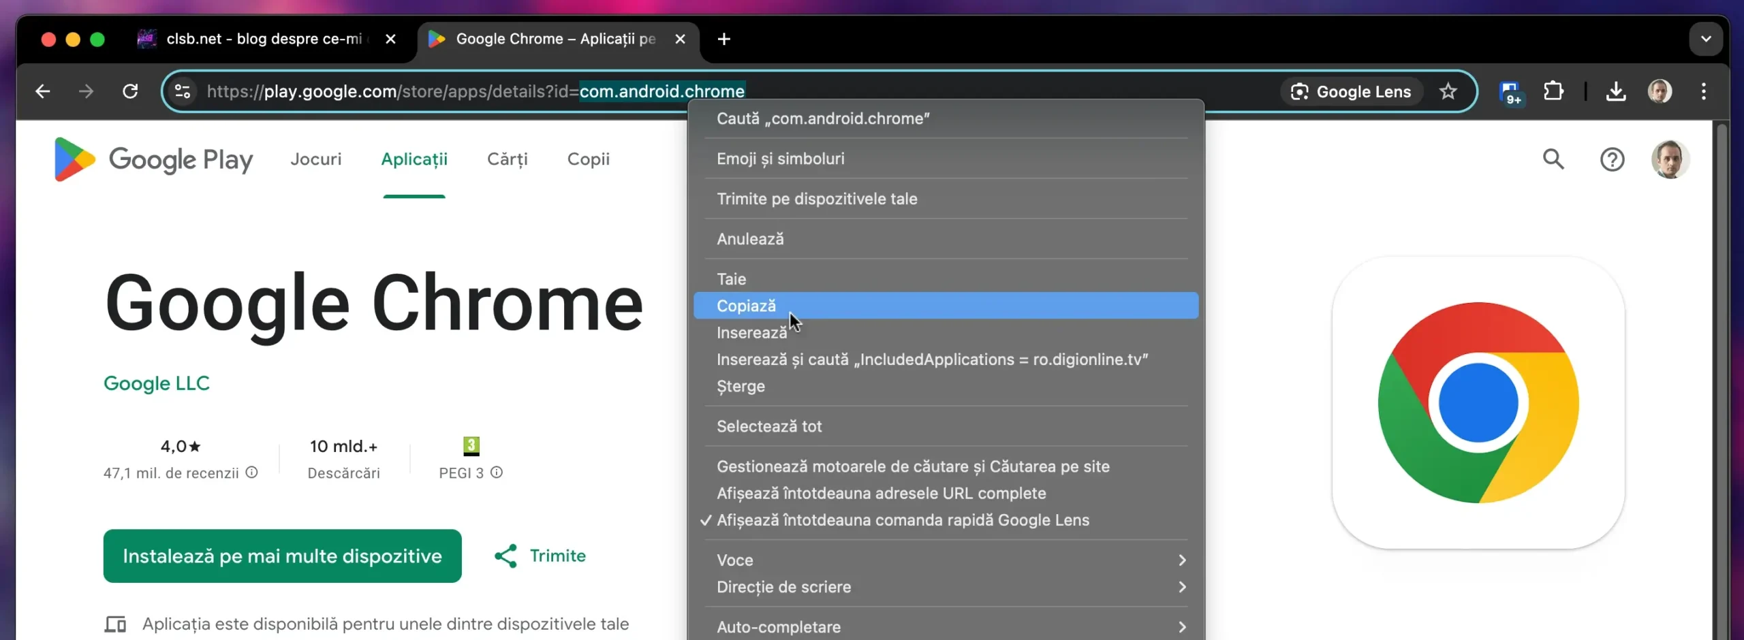Choose Caută „com.android.chrome” from context menu
The height and width of the screenshot is (640, 1744).
tap(946, 118)
